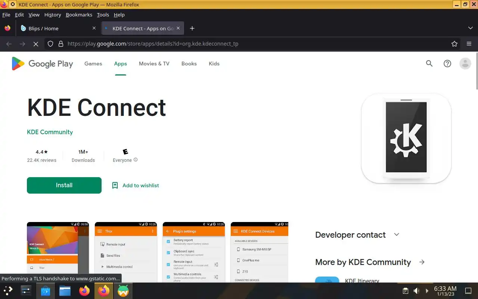Stop loading the page
The image size is (478, 299).
(36, 44)
